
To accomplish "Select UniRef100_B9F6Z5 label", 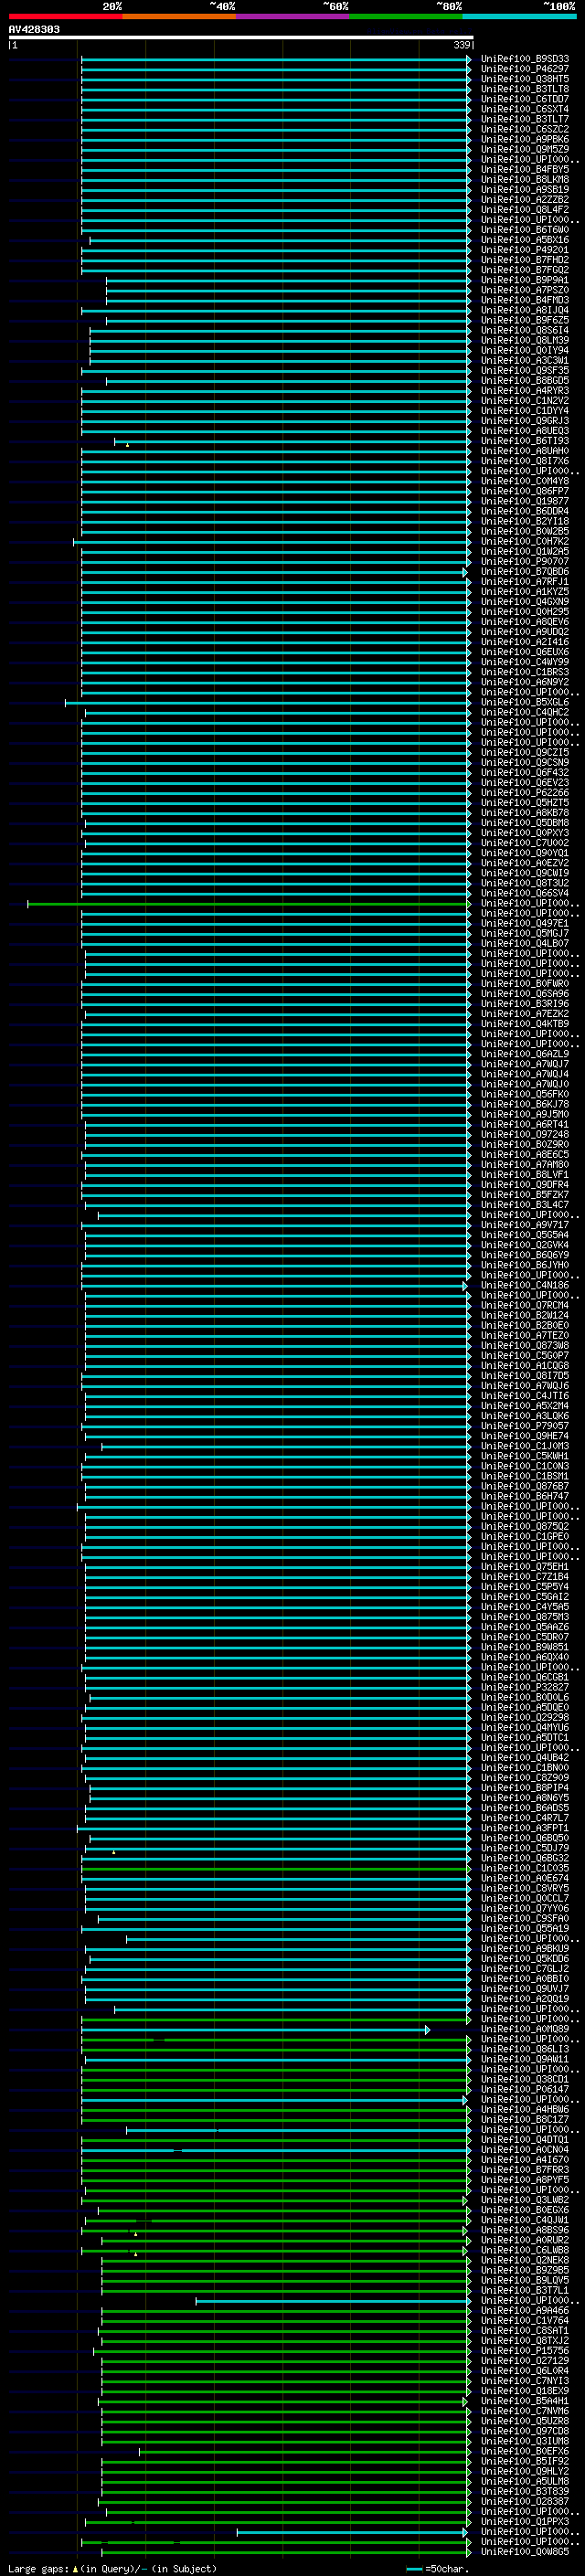I will point(524,320).
